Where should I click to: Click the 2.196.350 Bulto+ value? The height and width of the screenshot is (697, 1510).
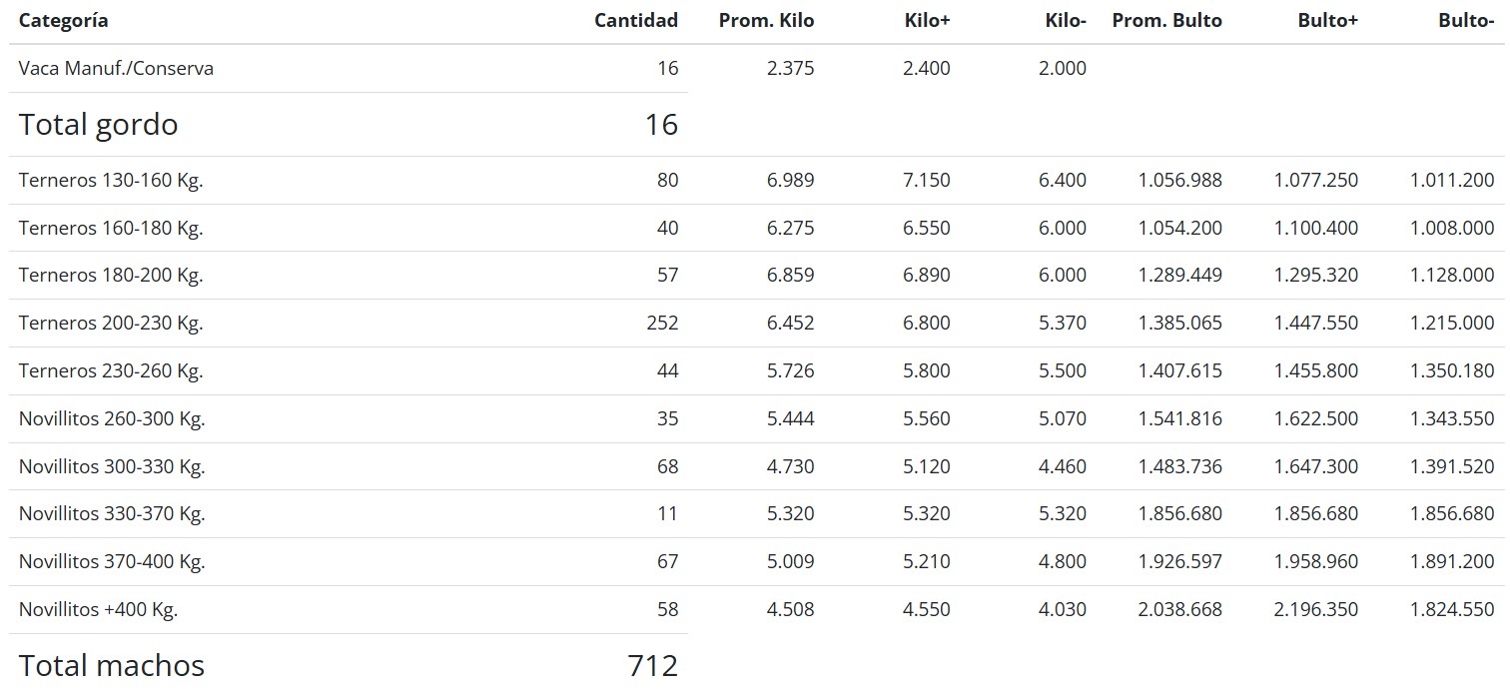coord(1315,610)
